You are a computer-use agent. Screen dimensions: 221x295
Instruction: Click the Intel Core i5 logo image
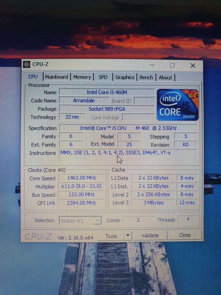[178, 104]
